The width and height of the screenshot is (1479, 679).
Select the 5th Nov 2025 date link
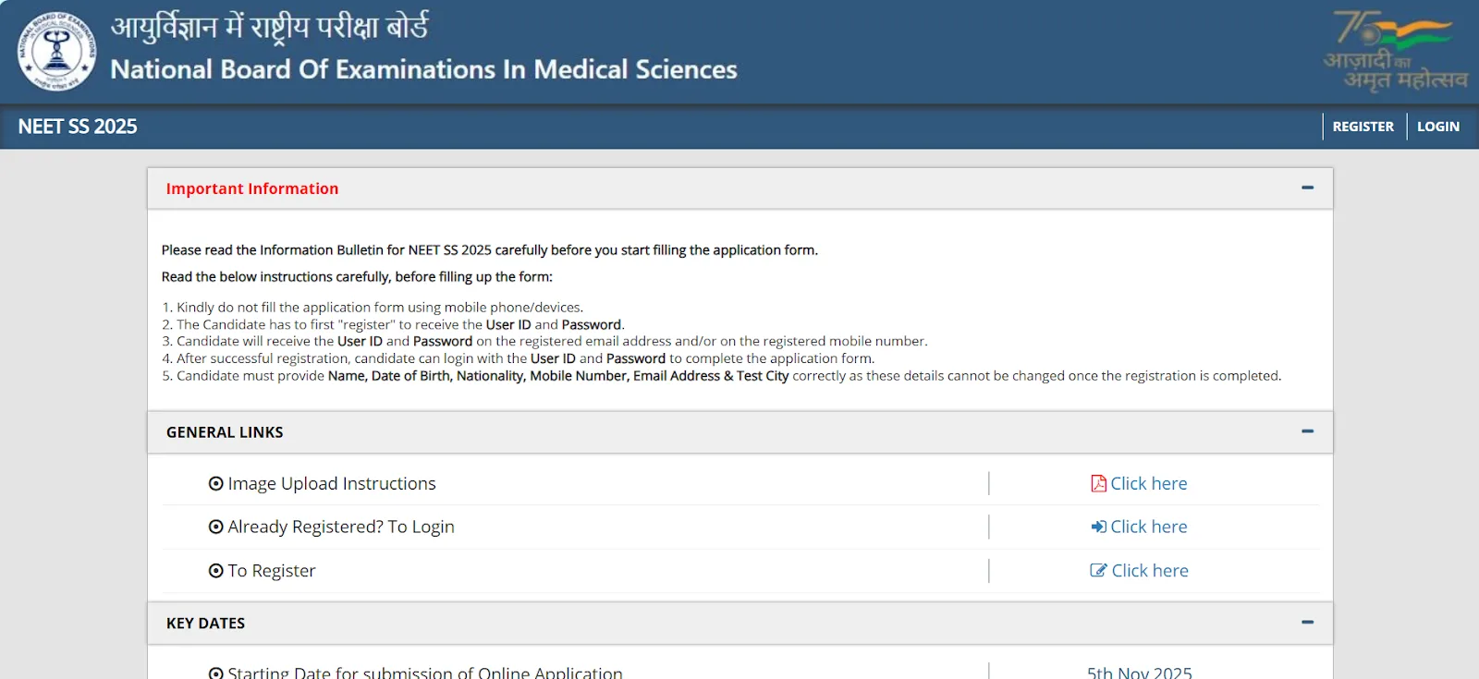coord(1140,672)
